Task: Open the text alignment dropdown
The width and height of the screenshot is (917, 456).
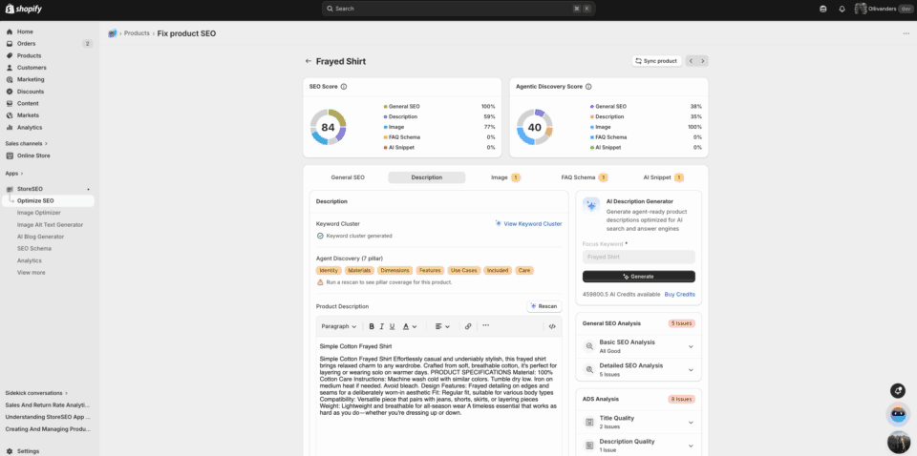Action: (442, 326)
